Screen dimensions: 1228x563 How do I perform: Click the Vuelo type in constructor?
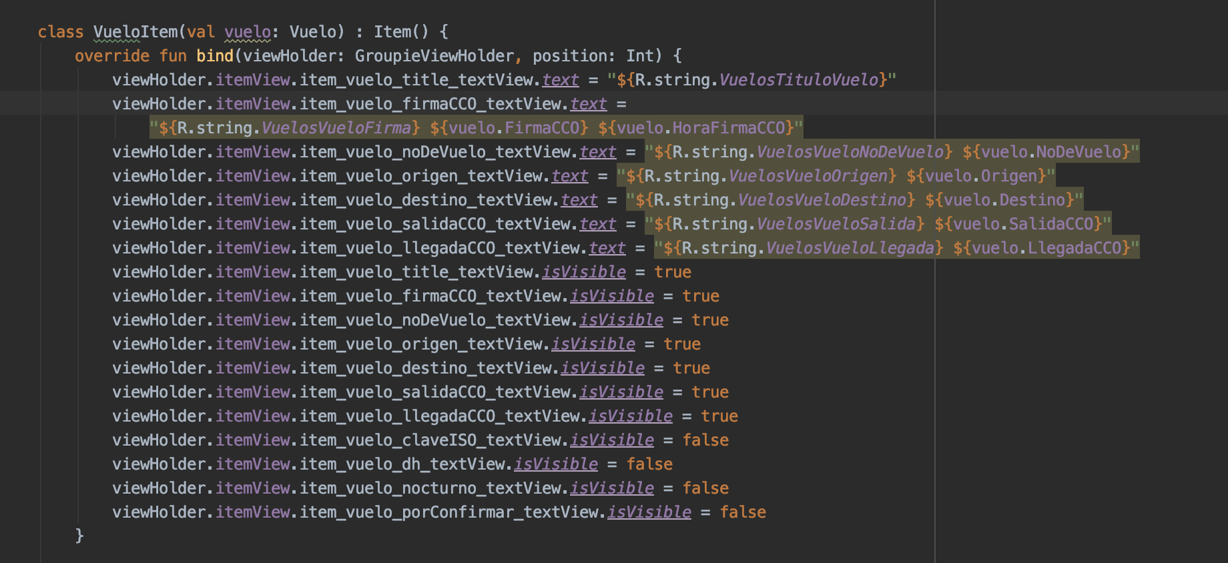click(x=312, y=32)
